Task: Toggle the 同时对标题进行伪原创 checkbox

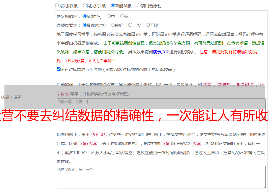Action: click(58, 69)
